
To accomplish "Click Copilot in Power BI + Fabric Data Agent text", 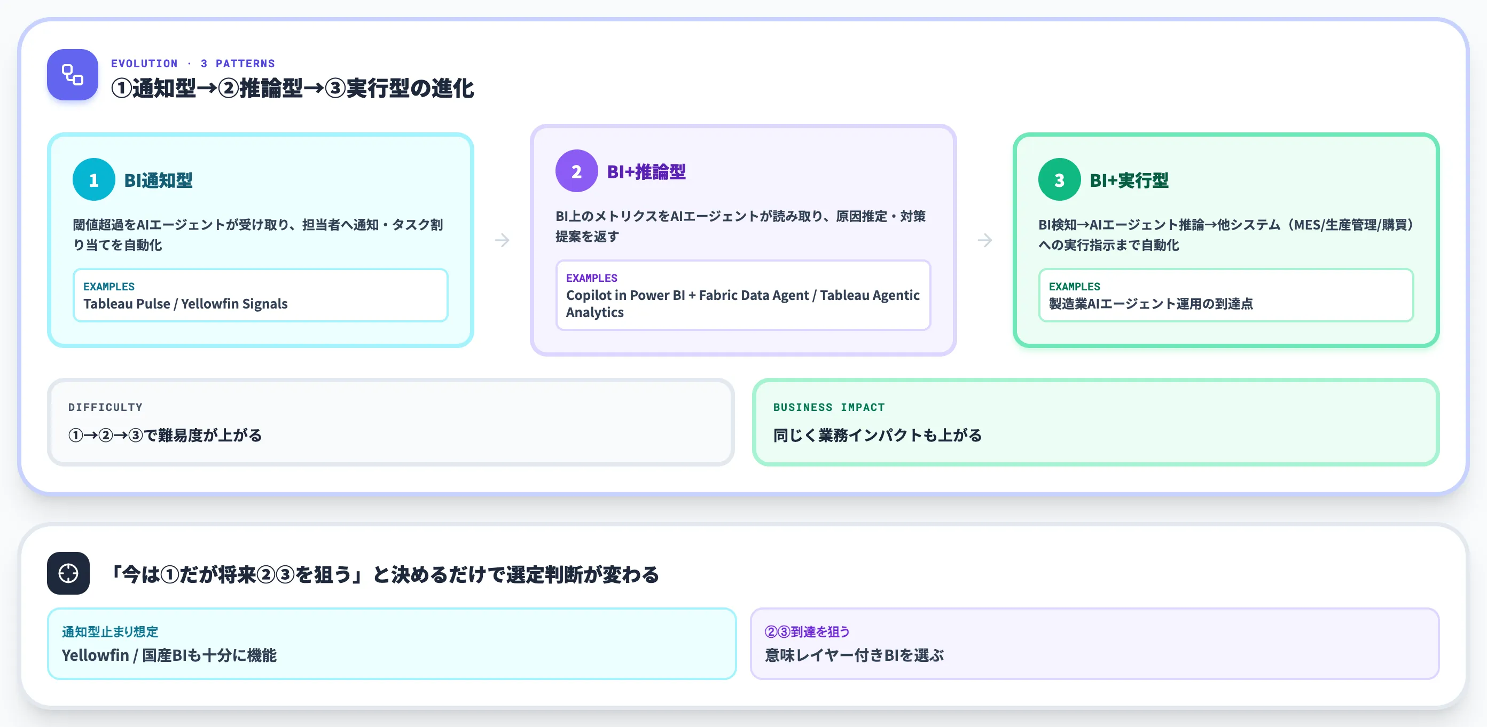I will pyautogui.click(x=742, y=304).
